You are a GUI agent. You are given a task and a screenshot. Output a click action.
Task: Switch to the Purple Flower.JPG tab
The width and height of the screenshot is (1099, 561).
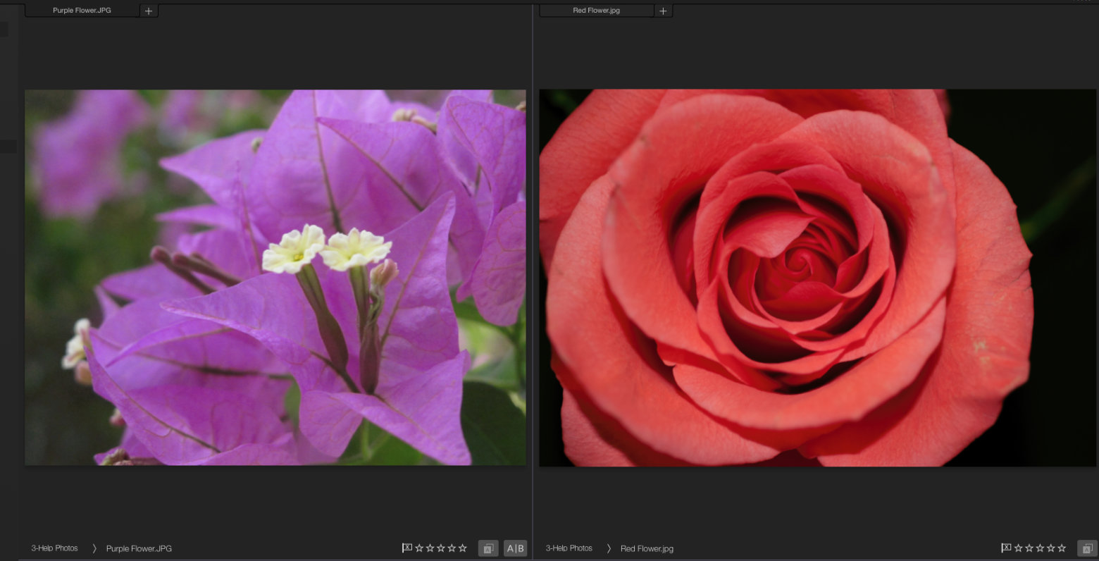tap(82, 11)
